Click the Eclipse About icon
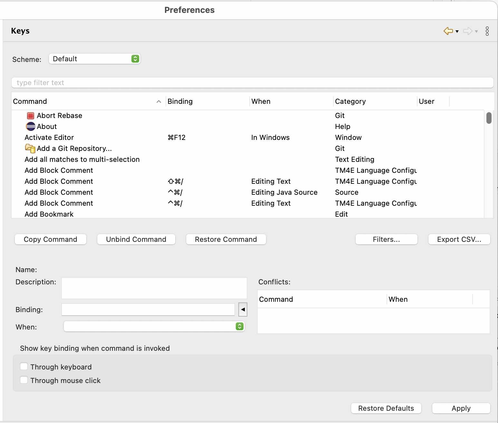This screenshot has height=423, width=498. 31,126
